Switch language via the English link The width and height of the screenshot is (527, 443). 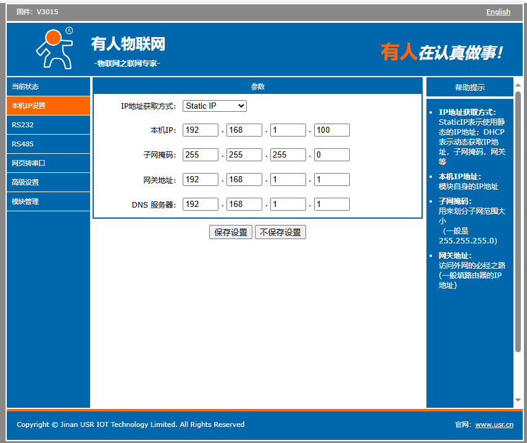498,12
